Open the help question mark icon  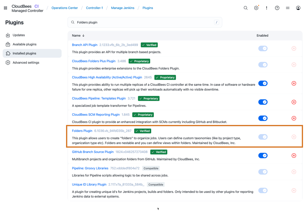tap(277, 8)
